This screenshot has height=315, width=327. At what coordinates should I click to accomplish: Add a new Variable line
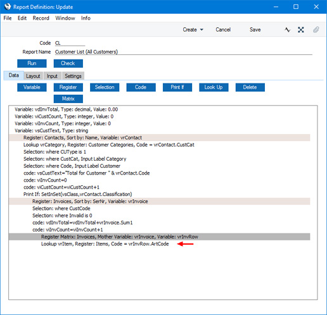pyautogui.click(x=32, y=87)
